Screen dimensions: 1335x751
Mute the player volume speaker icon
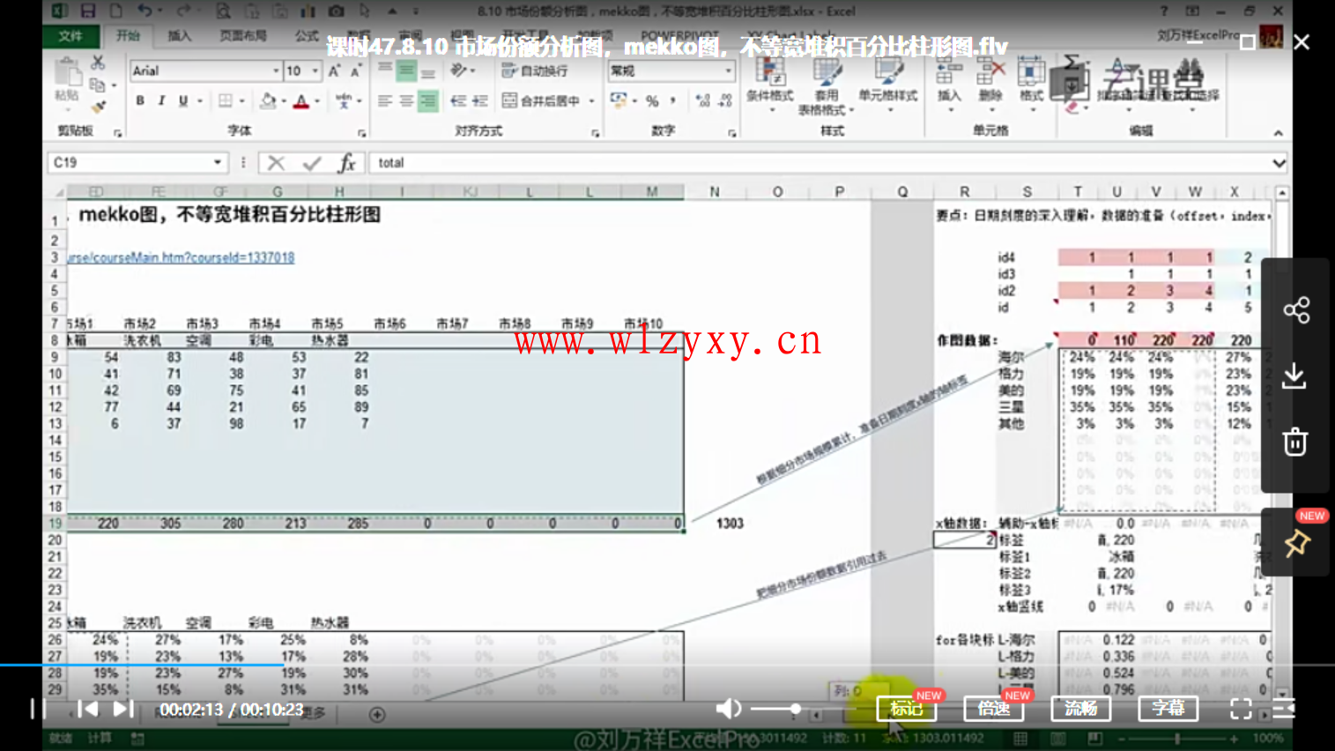pyautogui.click(x=728, y=709)
